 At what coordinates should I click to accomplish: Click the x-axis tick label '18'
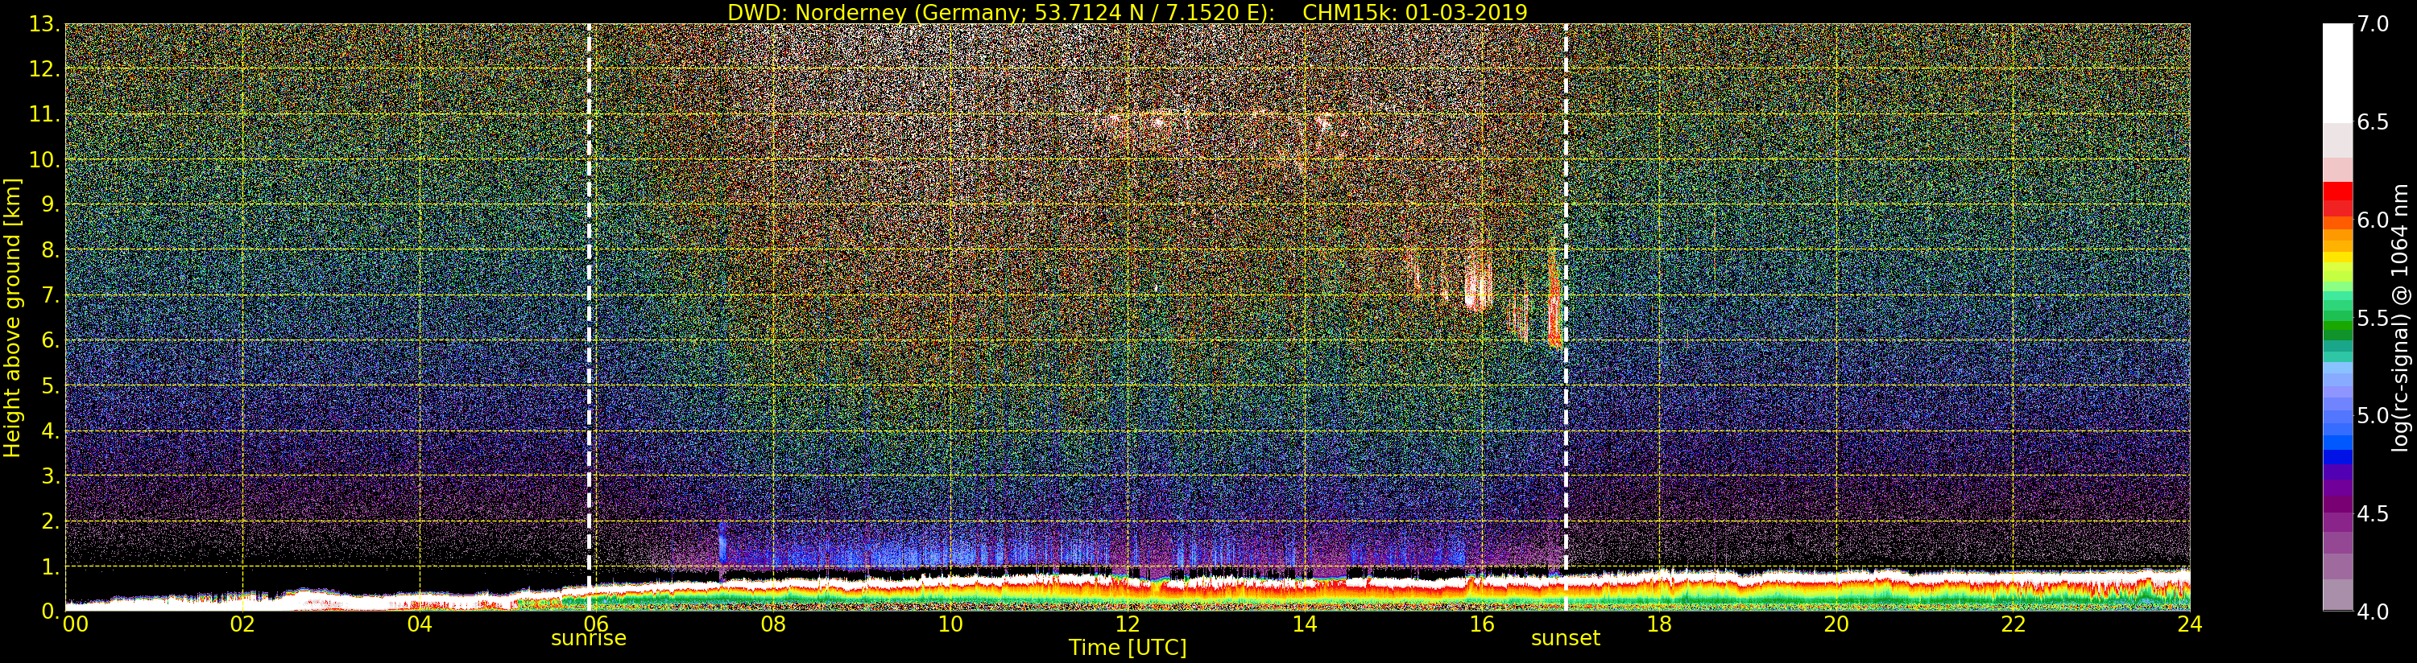[x=1659, y=624]
